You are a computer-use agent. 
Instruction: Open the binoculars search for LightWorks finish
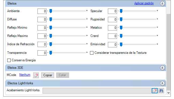(161, 91)
